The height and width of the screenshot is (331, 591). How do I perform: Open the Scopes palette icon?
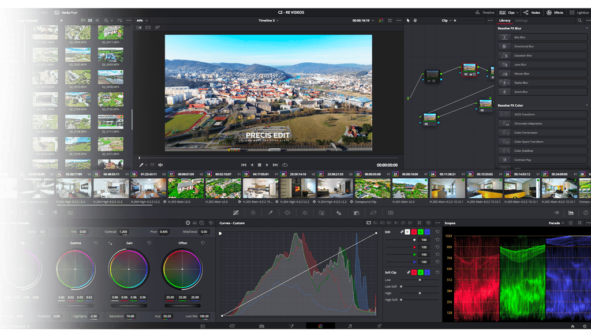tap(571, 213)
